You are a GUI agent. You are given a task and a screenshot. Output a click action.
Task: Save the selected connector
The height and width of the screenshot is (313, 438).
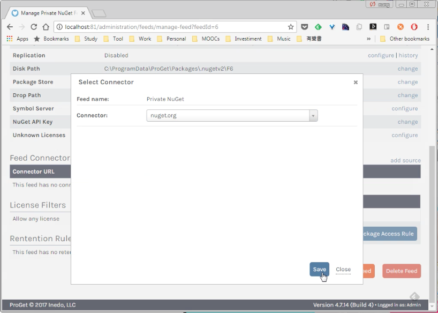point(319,269)
